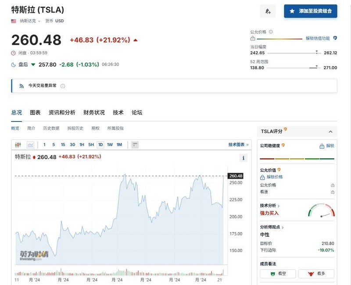The height and width of the screenshot is (285, 351).
Task: Click the bell alert icon
Action: (268, 11)
